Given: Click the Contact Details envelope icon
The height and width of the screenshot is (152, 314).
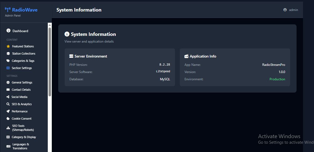Looking at the screenshot, I should pos(8,90).
